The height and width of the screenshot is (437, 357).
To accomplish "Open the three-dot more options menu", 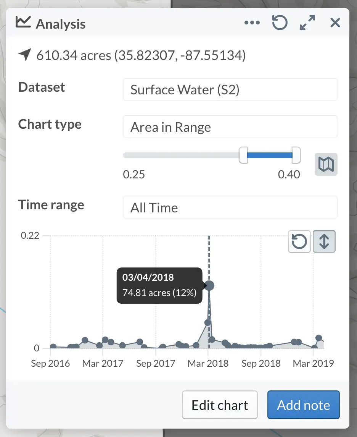I will tap(252, 23).
